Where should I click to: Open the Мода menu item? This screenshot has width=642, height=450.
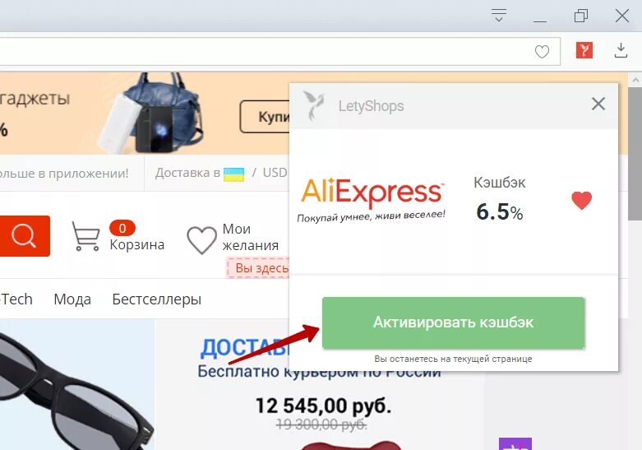72,299
